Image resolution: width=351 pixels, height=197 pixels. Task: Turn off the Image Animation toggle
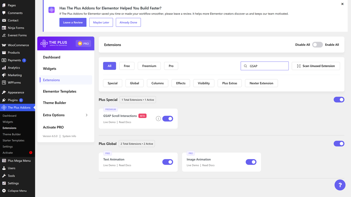251,162
